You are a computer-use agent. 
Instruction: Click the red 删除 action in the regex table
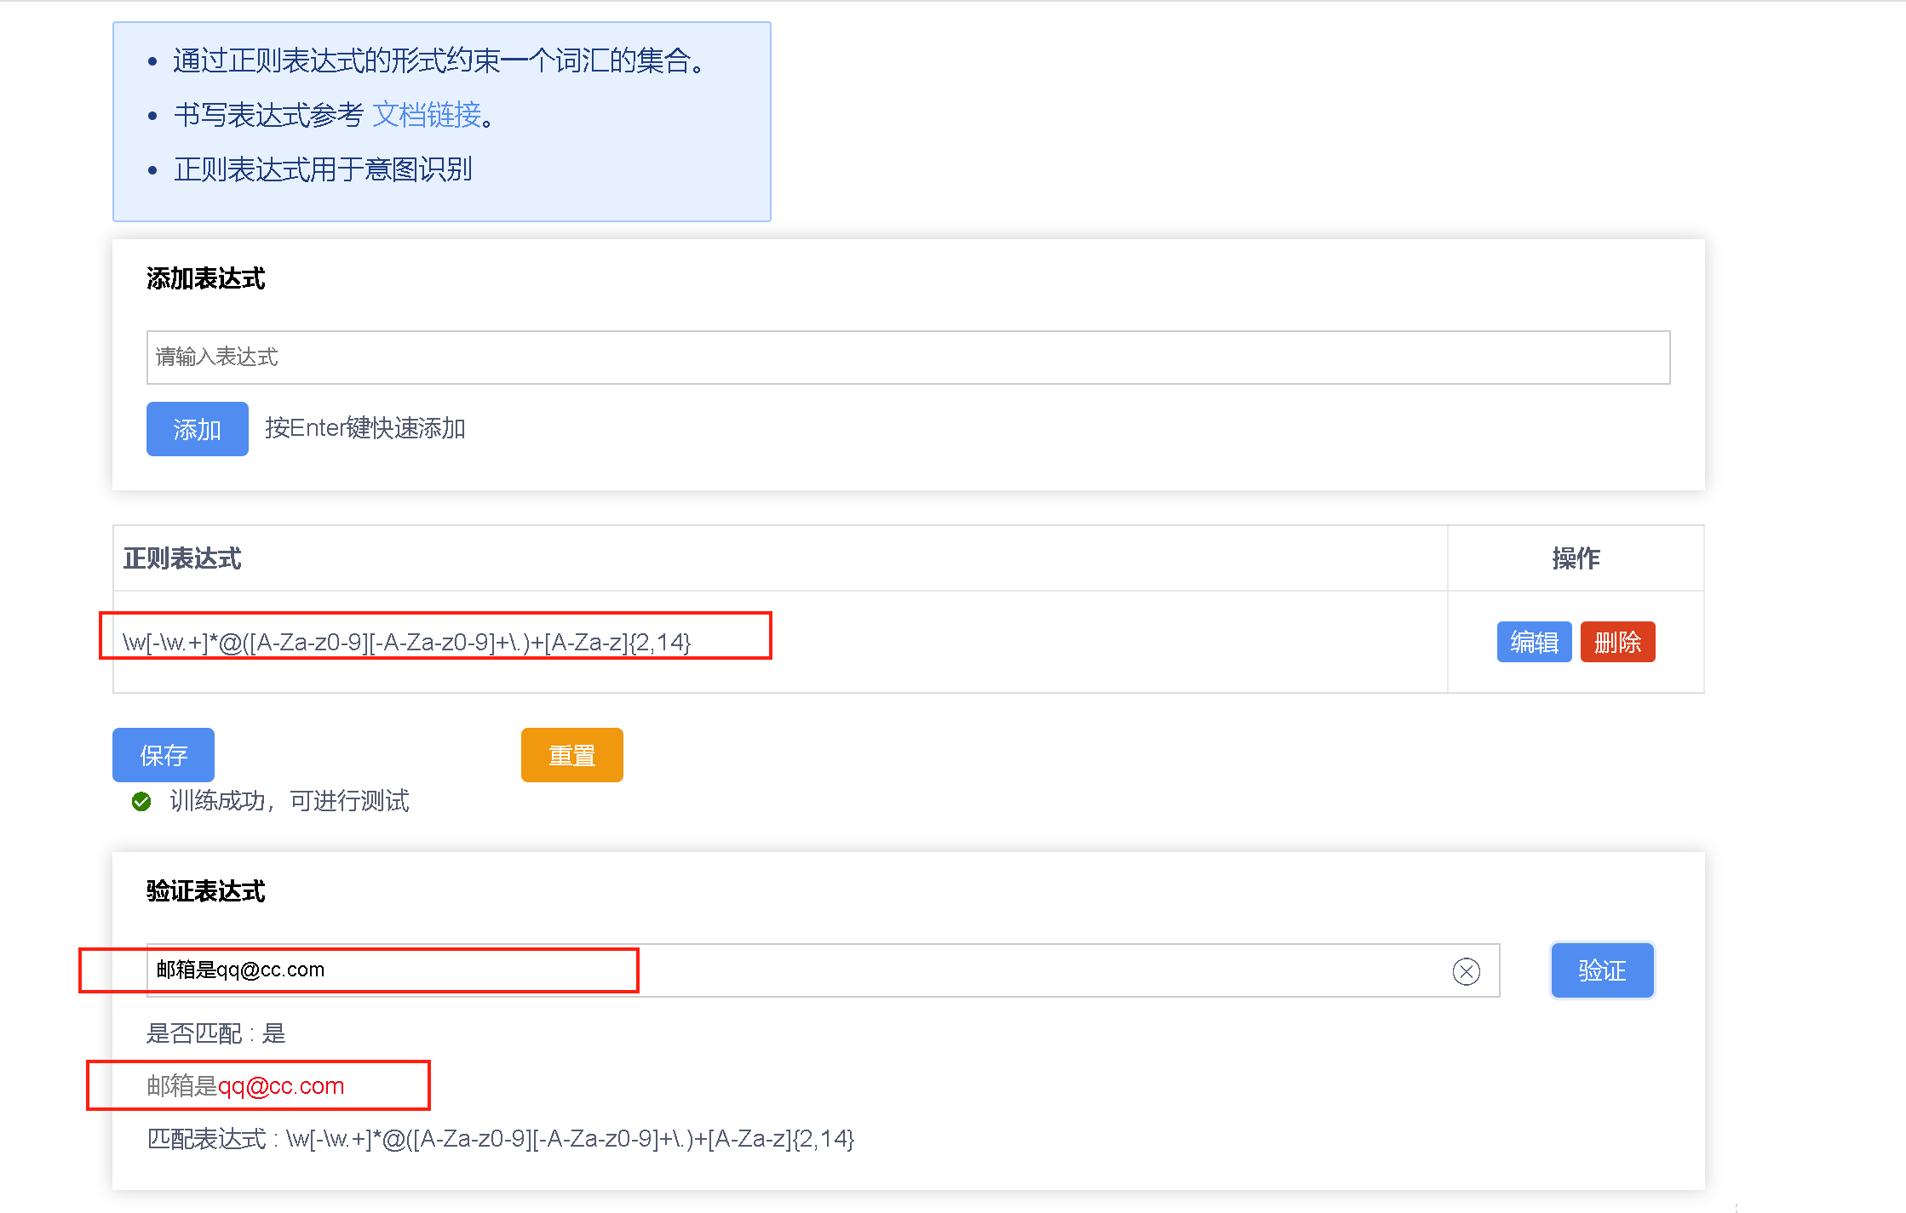(1617, 642)
